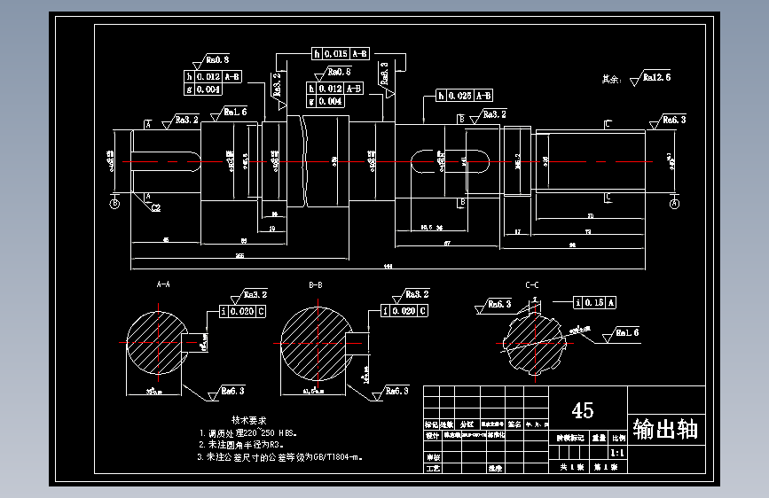This screenshot has height=498, width=769.
Task: Click the 第 1 张 sheet number text
Action: [606, 467]
